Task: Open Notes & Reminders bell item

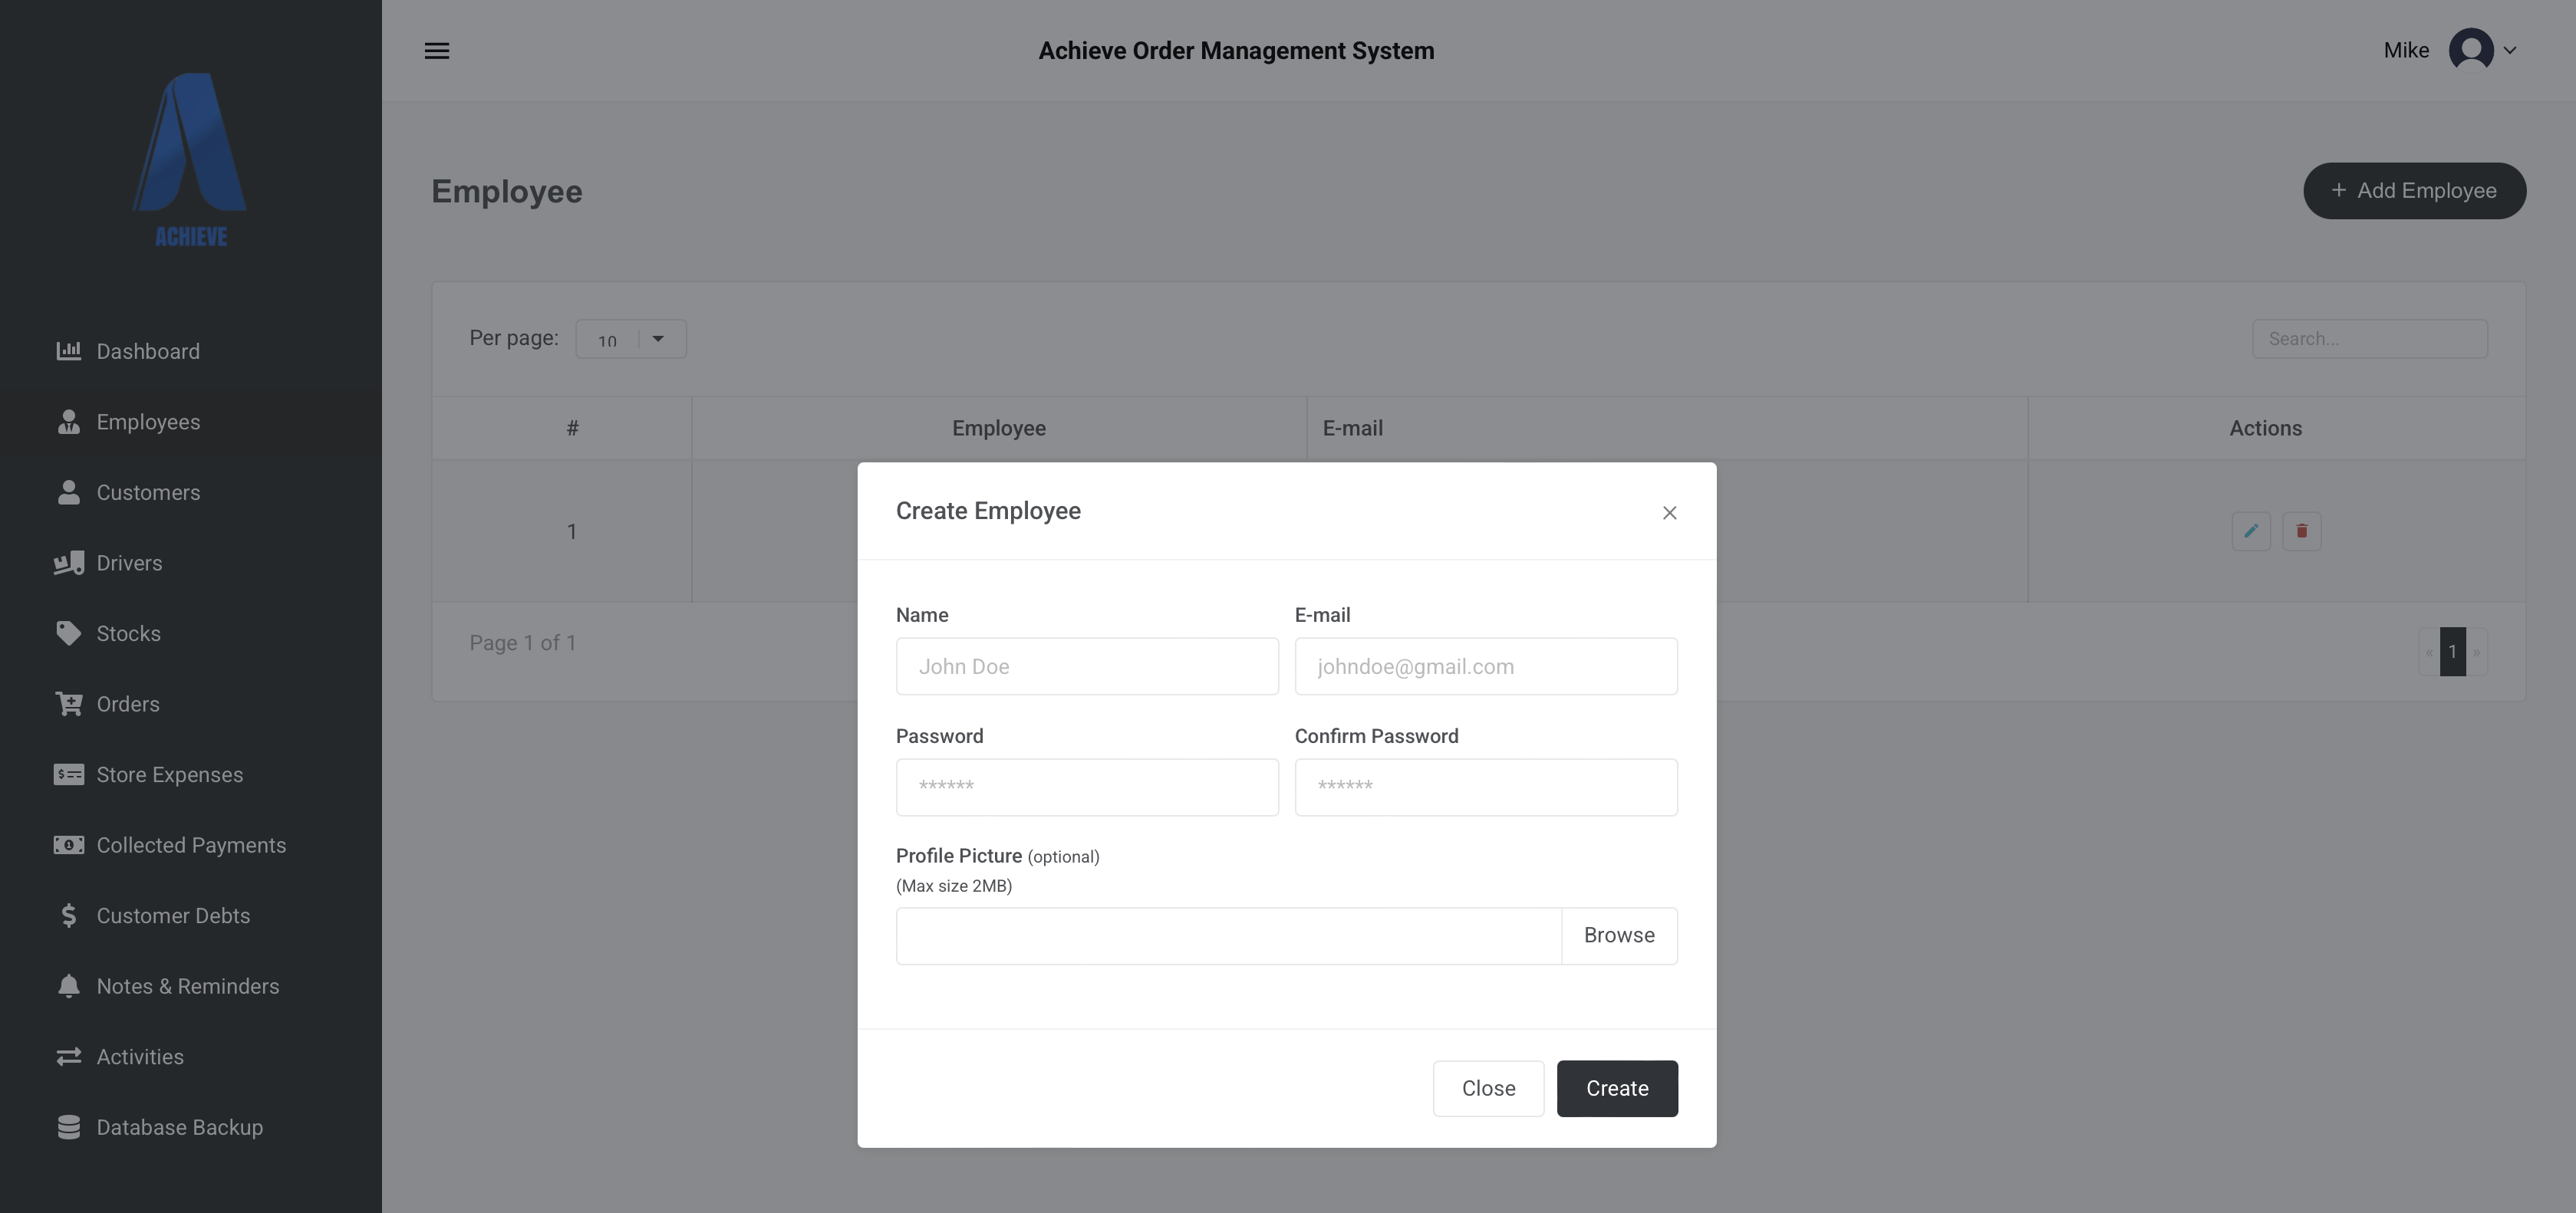Action: pyautogui.click(x=187, y=987)
